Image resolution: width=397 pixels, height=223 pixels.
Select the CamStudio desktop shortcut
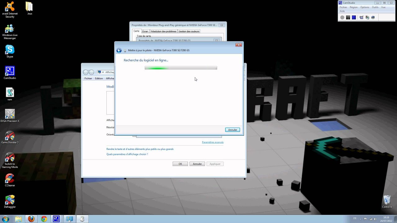click(x=10, y=73)
